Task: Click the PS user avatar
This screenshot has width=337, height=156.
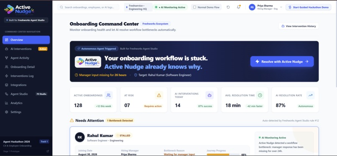Action: (252, 7)
